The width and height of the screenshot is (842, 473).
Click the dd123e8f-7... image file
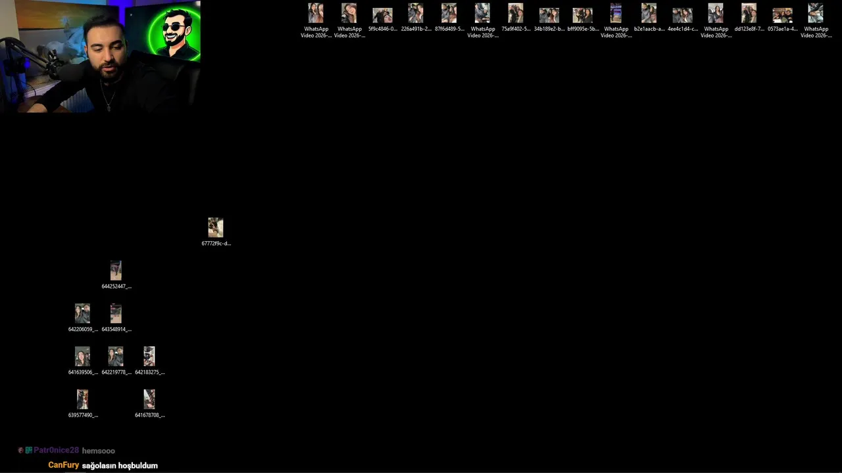tap(749, 19)
